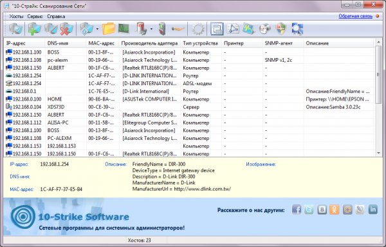Click the Обратная связь link
Image resolution: width=386 pixels, height=247 pixels.
[x=356, y=16]
